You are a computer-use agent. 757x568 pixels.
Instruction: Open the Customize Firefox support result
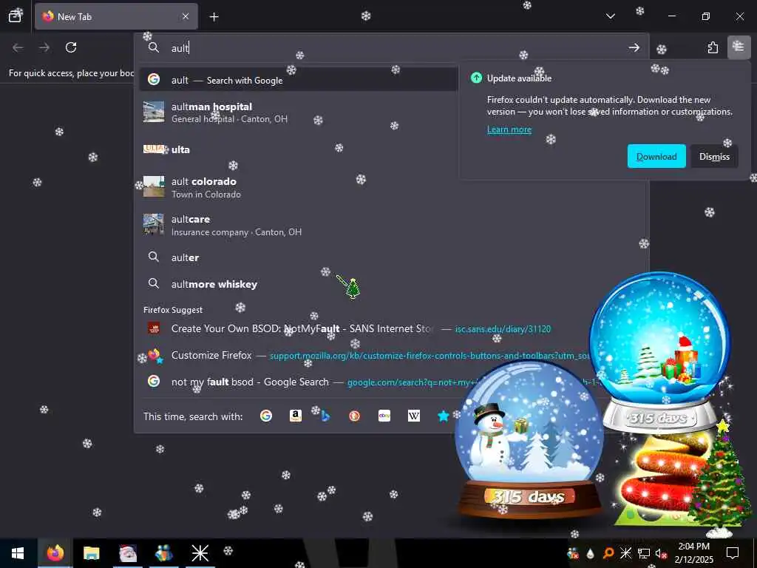pos(367,356)
